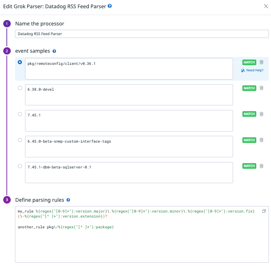The image size is (271, 267).
Task: Delete the 6.45.0-beta-snmp sample
Action: coord(261,140)
